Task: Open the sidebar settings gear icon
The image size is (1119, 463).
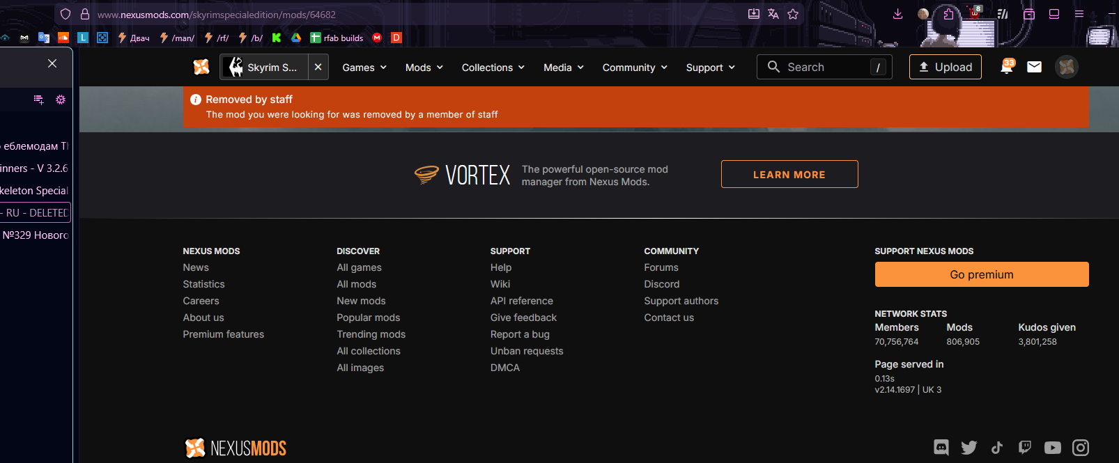Action: [x=61, y=100]
